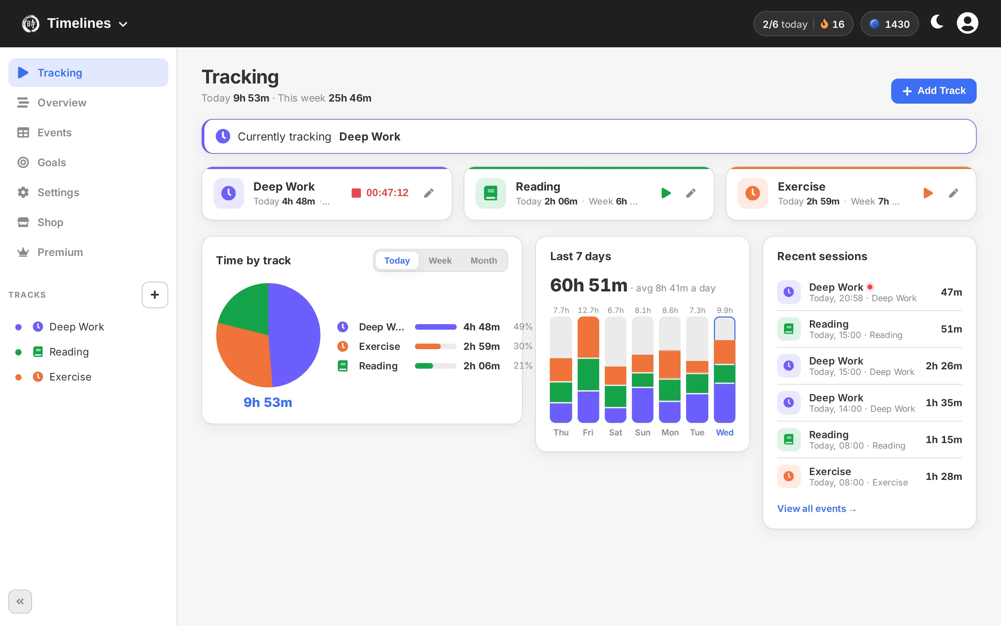The height and width of the screenshot is (626, 1001).
Task: Click the Currently tracking Deep Work banner
Action: pyautogui.click(x=588, y=136)
